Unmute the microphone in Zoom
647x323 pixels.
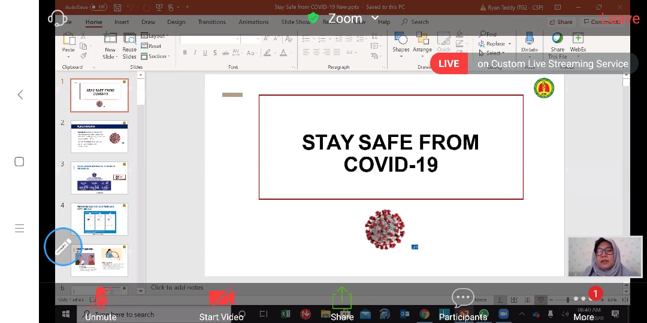coord(101,304)
